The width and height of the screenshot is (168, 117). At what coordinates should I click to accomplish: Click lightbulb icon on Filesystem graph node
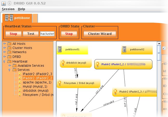[60, 83]
